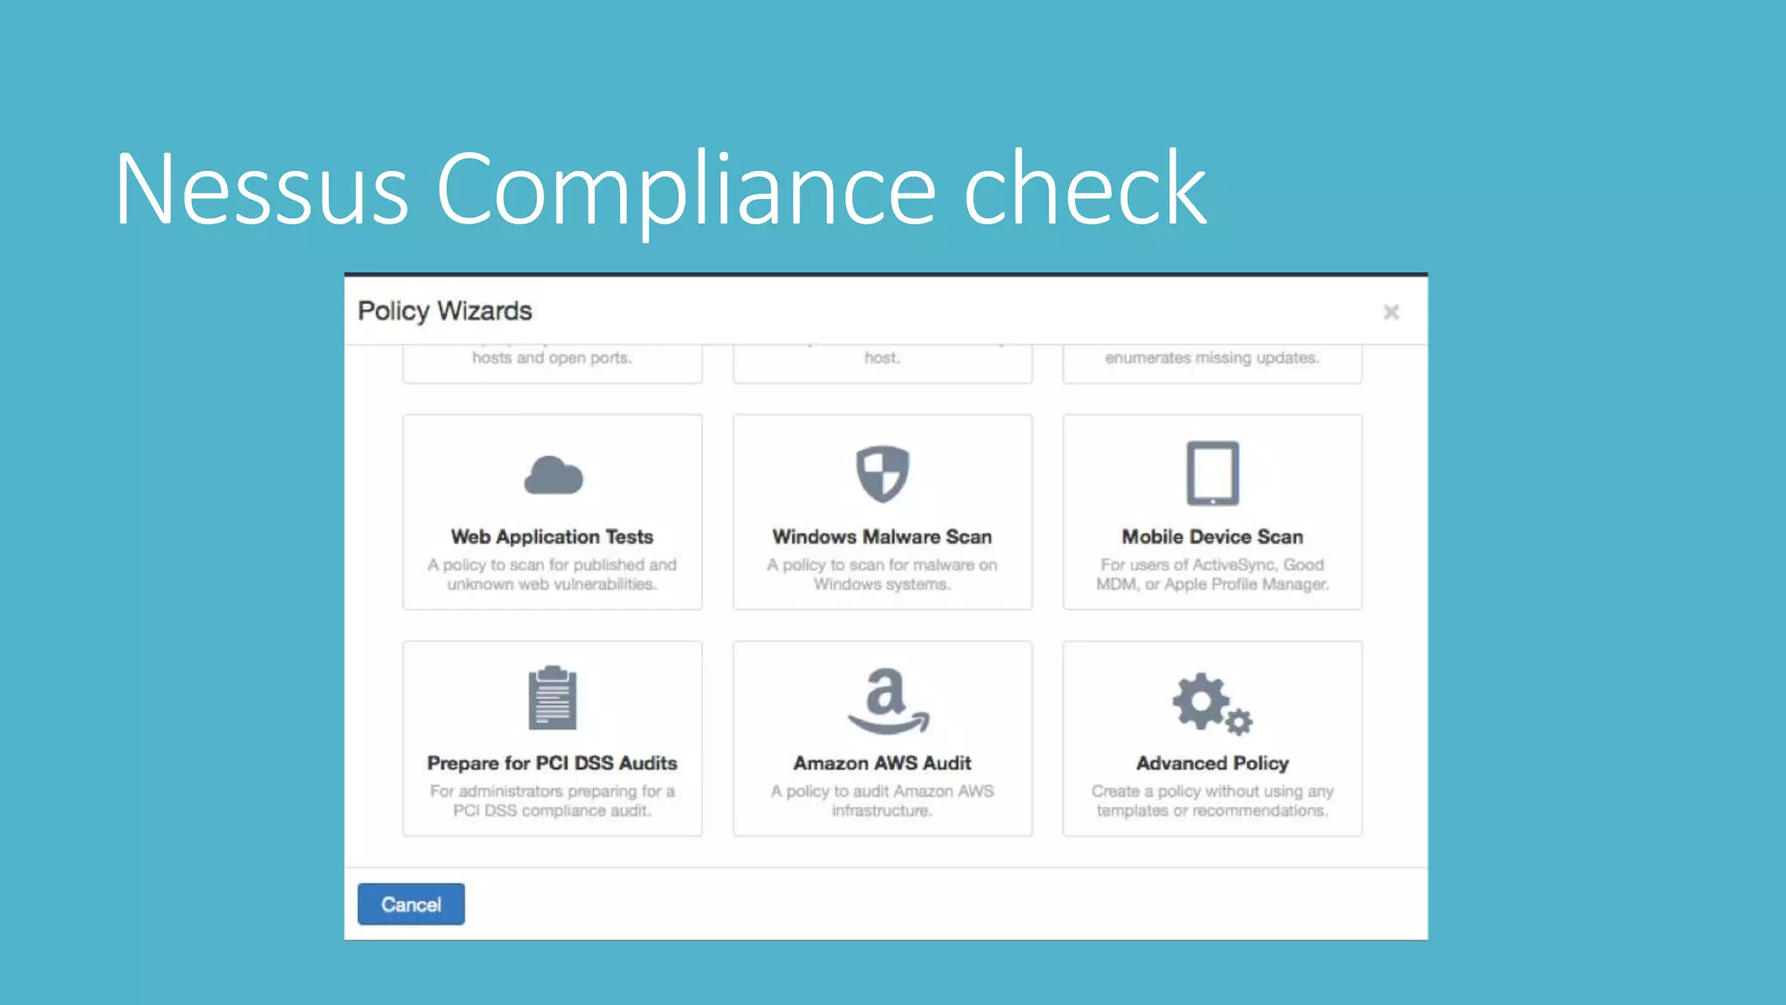
Task: Select the Web Application Tests title
Action: [x=552, y=537]
